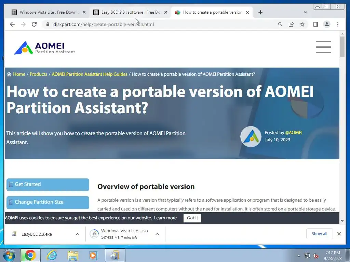Expand options for EasyBCD2.3.exe download
Screen dimensions: 350x262
[x=78, y=234]
